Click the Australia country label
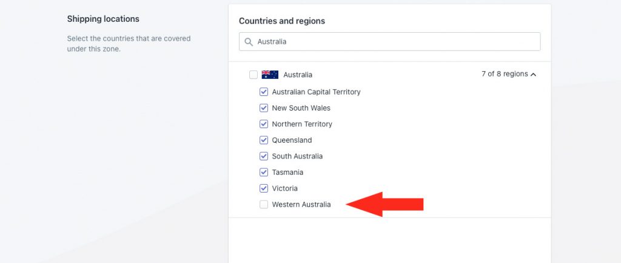Image resolution: width=621 pixels, height=263 pixels. pos(298,75)
